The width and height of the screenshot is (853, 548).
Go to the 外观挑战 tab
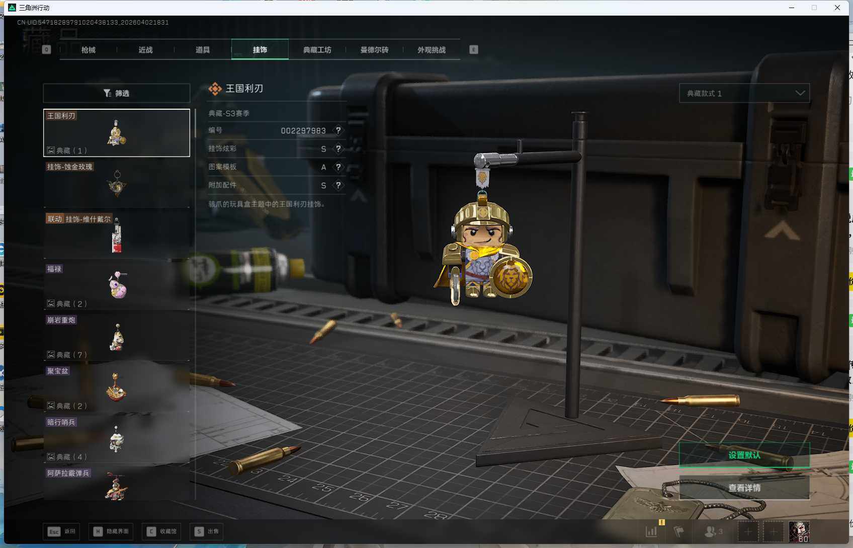(x=432, y=50)
